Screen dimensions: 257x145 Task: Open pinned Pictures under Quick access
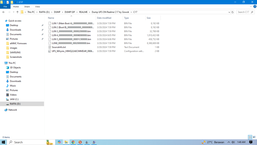(x=14, y=39)
